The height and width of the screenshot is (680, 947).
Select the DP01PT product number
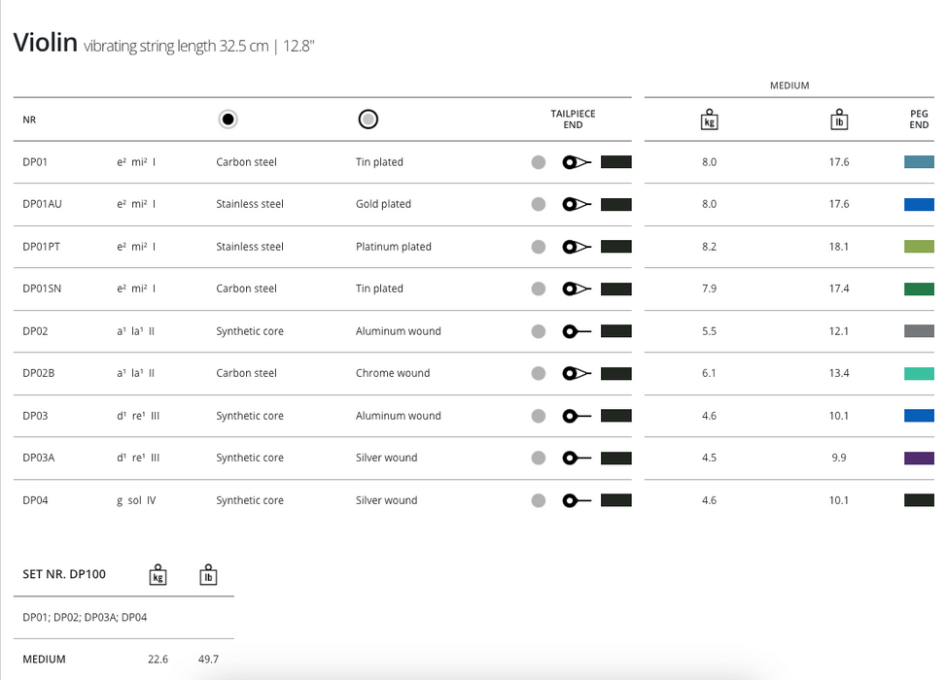(x=42, y=247)
